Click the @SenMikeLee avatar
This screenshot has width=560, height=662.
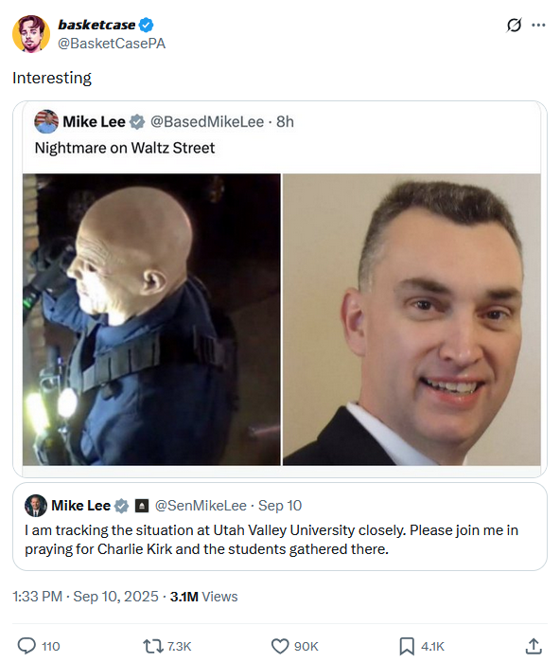coord(36,506)
